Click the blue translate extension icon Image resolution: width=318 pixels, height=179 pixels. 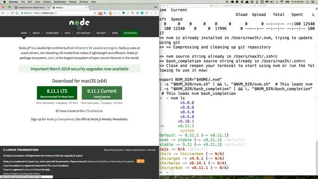point(105,13)
